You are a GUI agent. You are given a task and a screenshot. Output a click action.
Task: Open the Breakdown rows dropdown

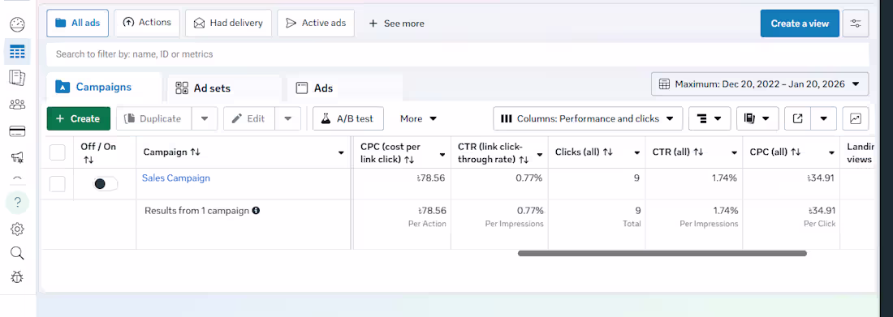pos(710,118)
